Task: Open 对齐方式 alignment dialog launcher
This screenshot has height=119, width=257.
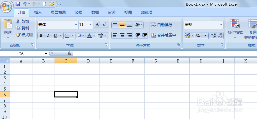Action: (x=179, y=45)
